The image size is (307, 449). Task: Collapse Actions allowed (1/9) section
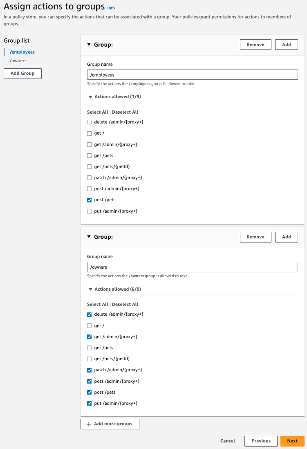point(90,97)
